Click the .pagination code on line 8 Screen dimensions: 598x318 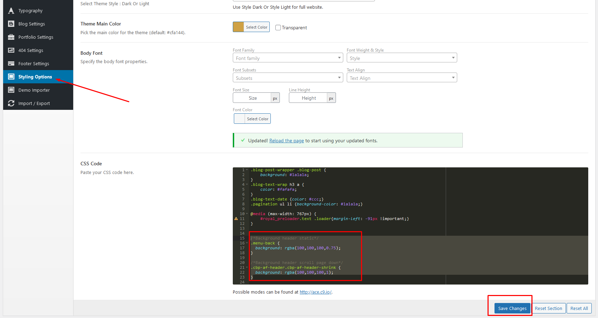[307, 204]
